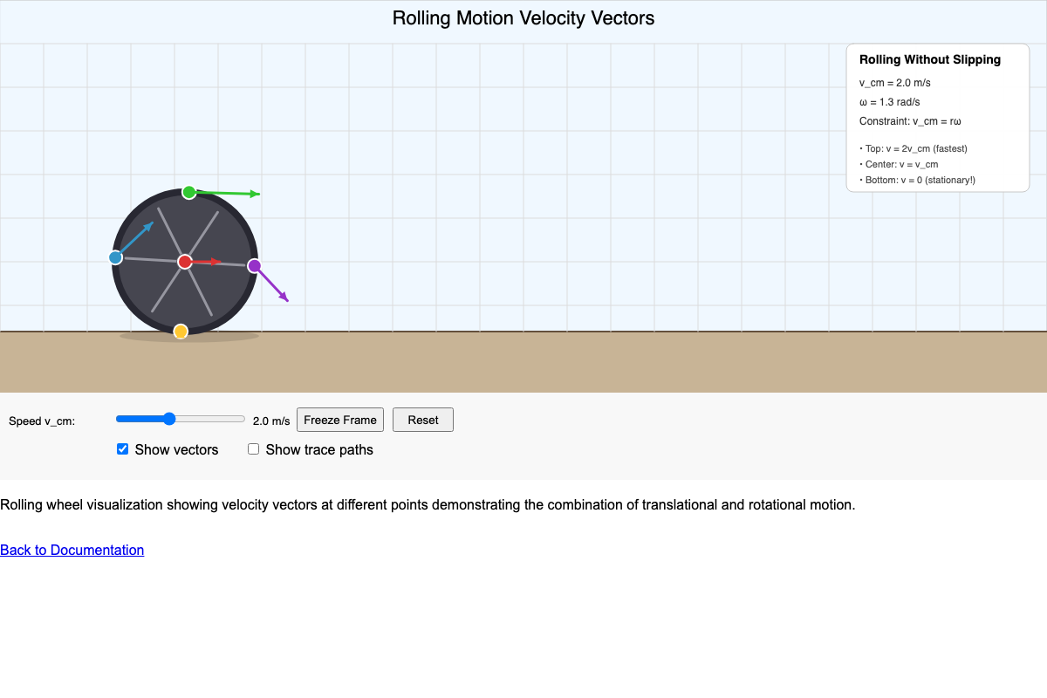The height and width of the screenshot is (698, 1047).
Task: Click the green velocity vector arrow
Action: [227, 192]
